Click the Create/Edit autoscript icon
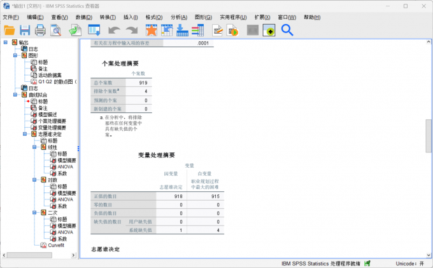The width and height of the screenshot is (433, 268). (218, 30)
